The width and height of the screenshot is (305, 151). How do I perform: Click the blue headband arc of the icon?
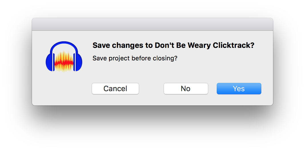coord(64,44)
